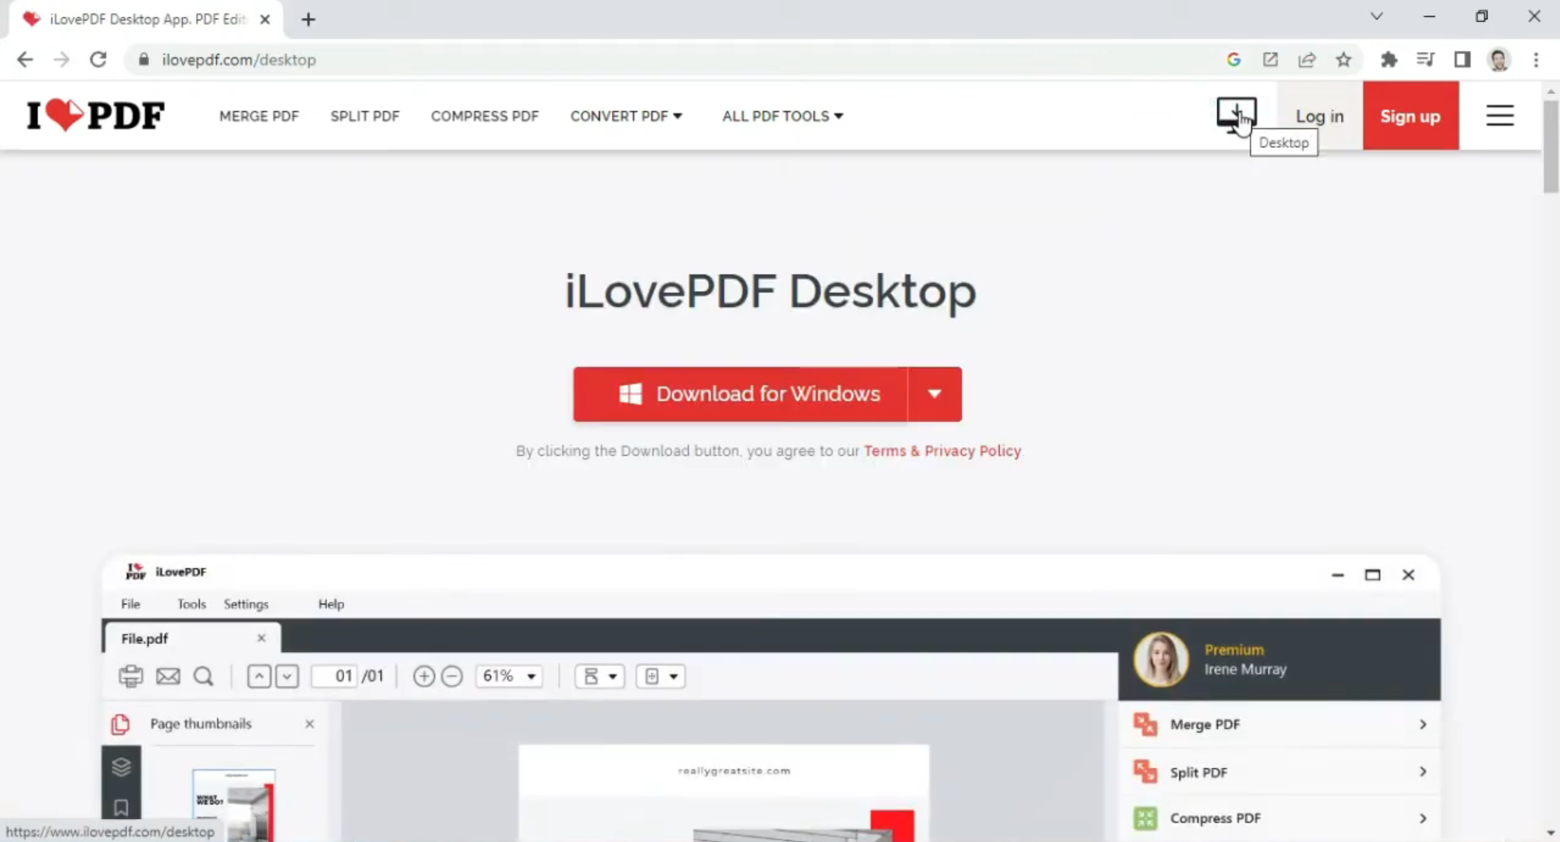
Task: Open the Chrome tab search chevron
Action: click(1376, 16)
